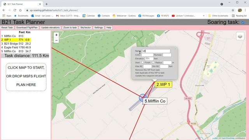Zoom in the map with plus button
The width and height of the screenshot is (249, 140).
56,35
